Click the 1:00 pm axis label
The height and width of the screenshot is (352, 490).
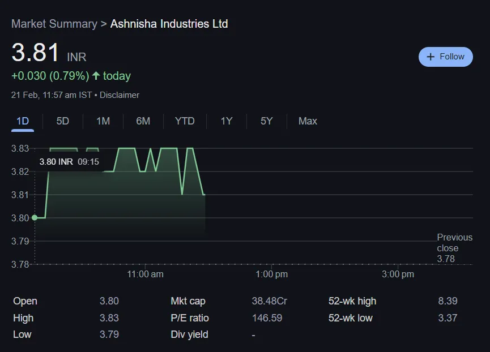pos(271,274)
